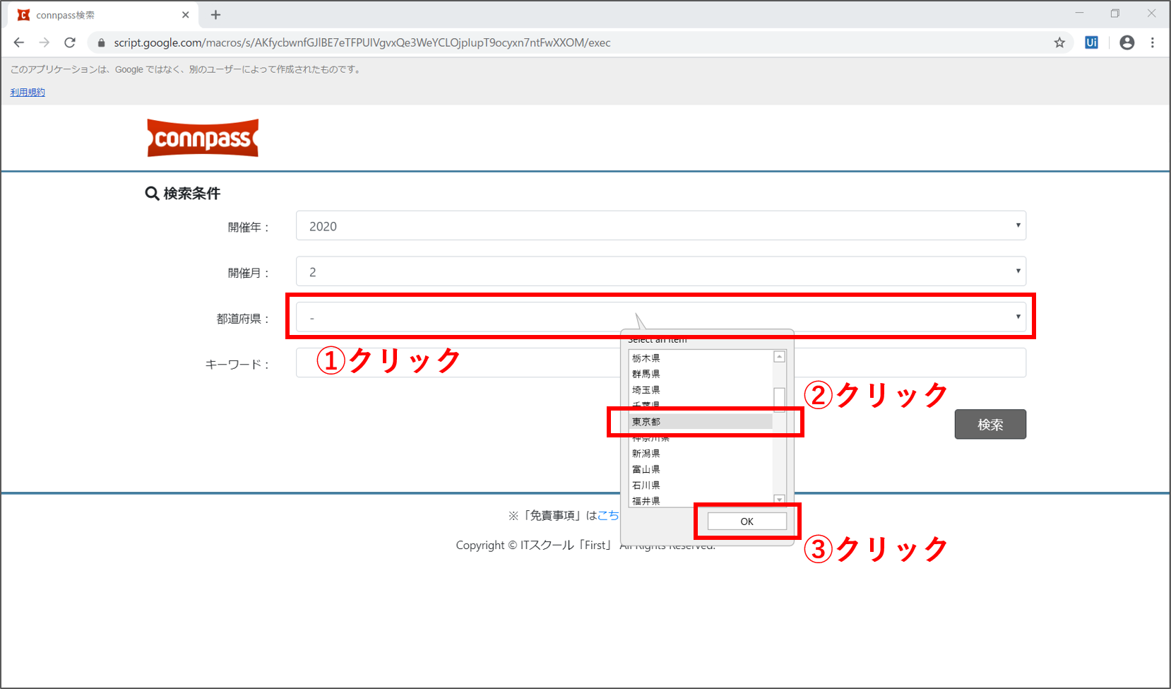
Task: Open the Chrome profile account icon
Action: (x=1127, y=42)
